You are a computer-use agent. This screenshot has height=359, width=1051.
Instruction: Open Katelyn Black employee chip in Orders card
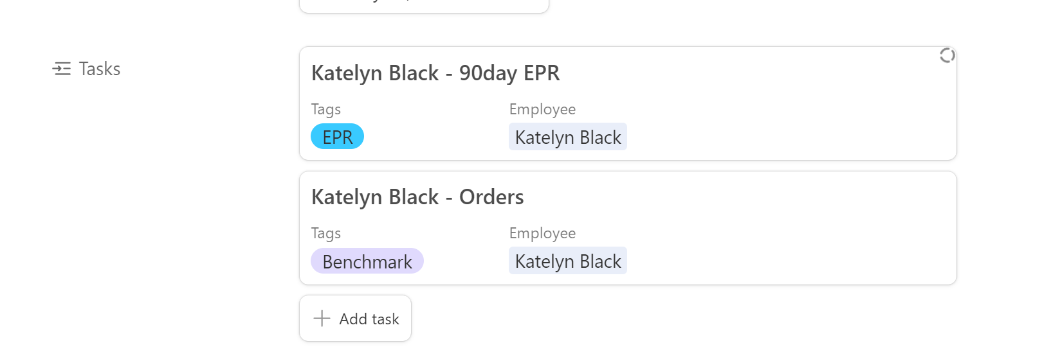[x=568, y=261]
